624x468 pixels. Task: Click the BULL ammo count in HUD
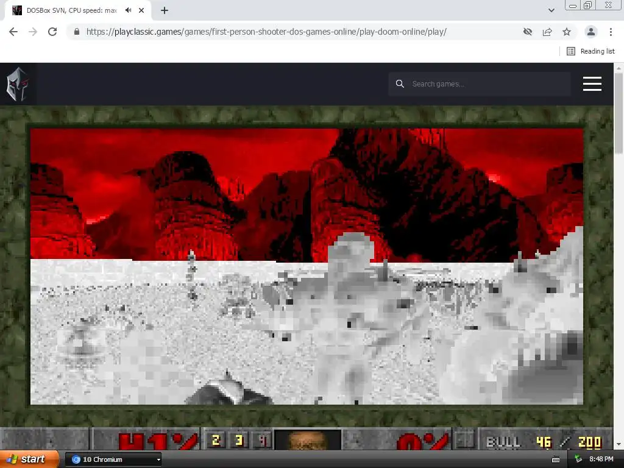coord(544,442)
